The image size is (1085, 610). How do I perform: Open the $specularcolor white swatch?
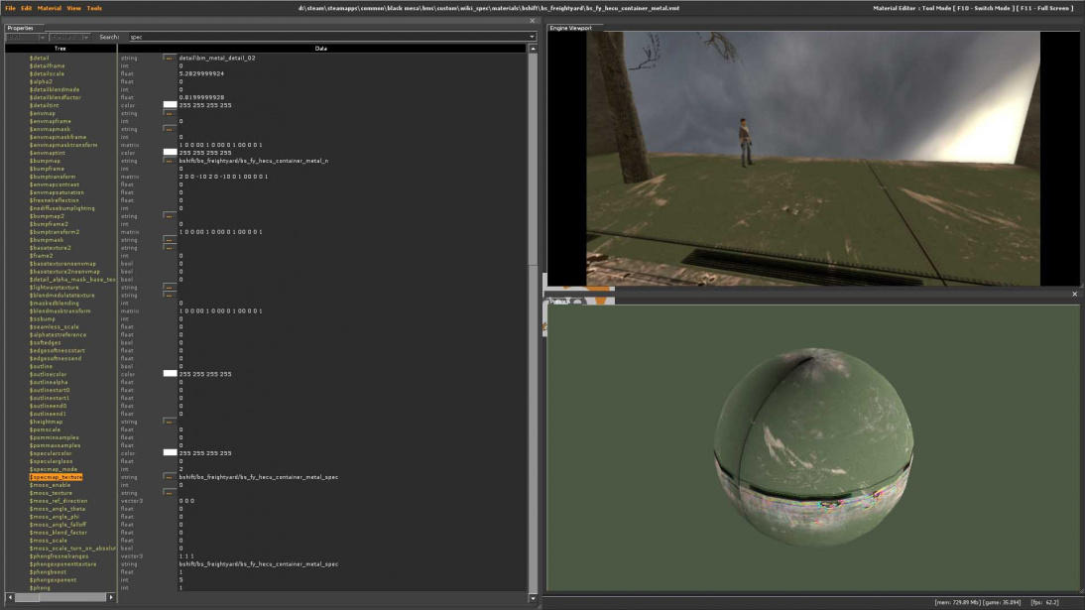(171, 453)
